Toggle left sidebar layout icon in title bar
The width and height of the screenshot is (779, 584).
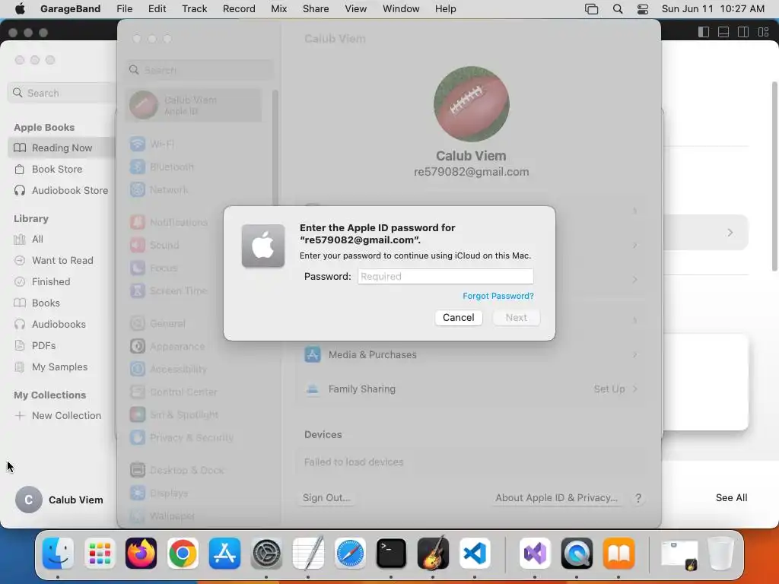point(704,32)
